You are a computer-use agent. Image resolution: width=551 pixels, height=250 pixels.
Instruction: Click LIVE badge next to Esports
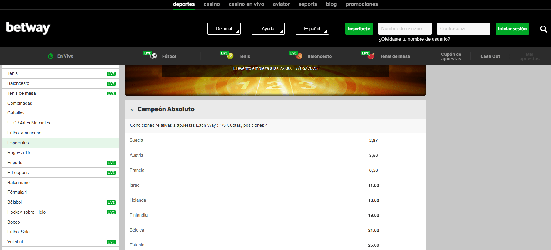tap(111, 163)
